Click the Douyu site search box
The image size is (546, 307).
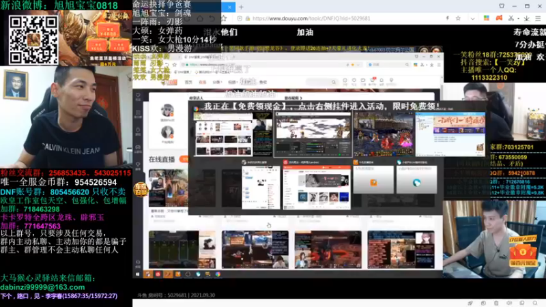(321, 82)
